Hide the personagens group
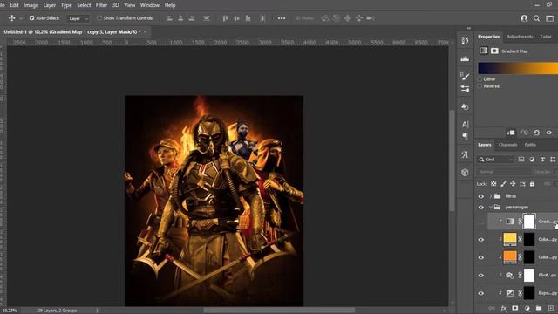This screenshot has height=314, width=558. click(480, 208)
